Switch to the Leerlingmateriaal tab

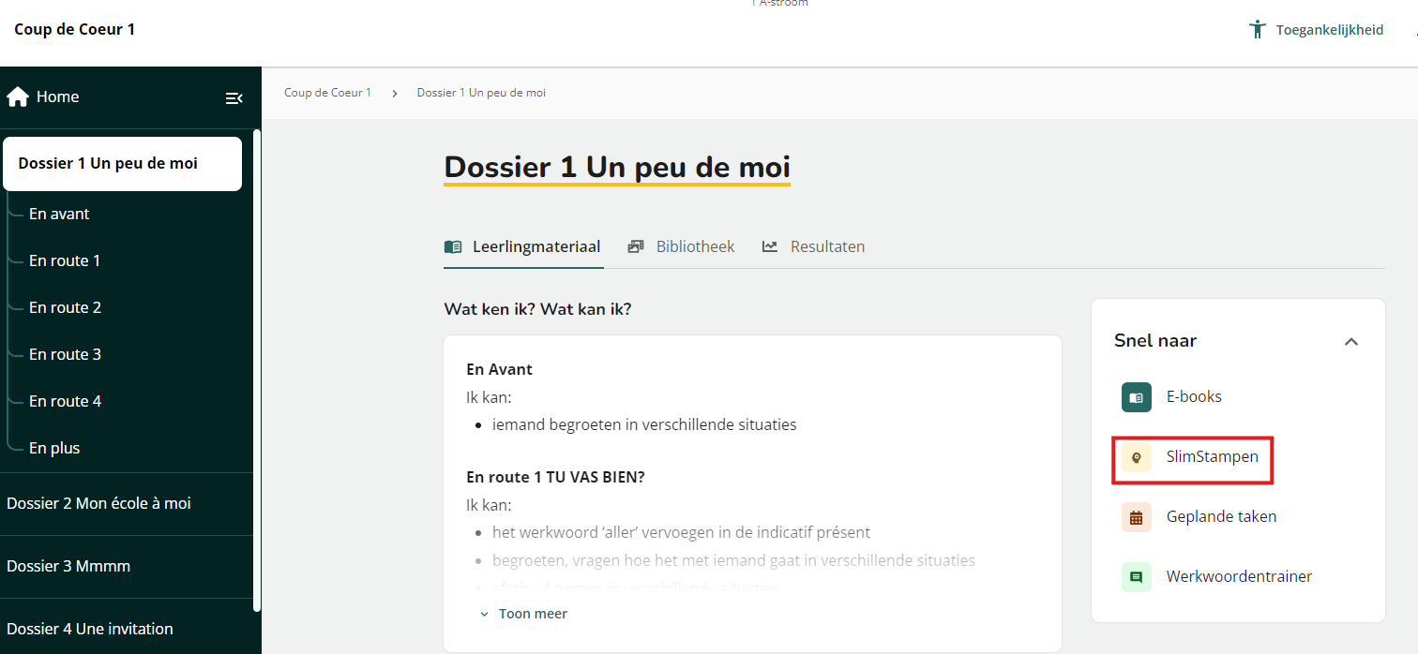point(523,247)
